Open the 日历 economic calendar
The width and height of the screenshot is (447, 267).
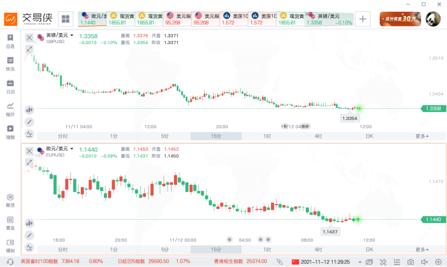pos(10,87)
